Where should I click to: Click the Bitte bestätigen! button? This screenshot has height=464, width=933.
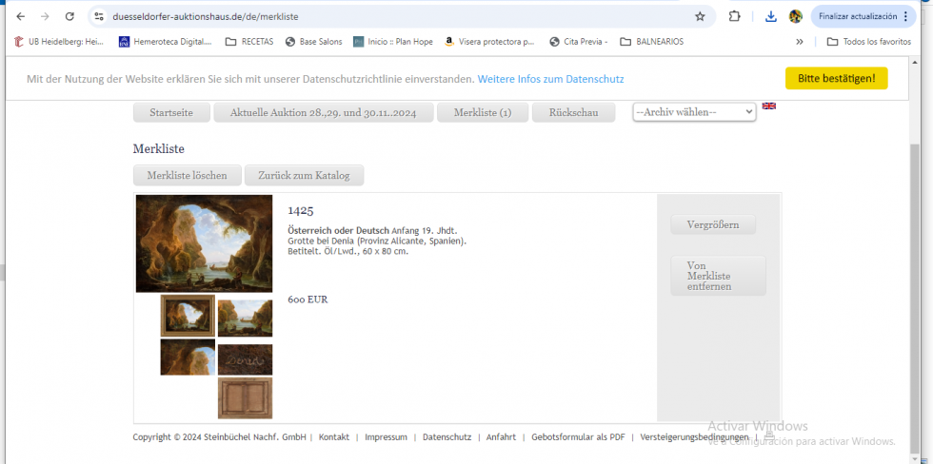[836, 78]
